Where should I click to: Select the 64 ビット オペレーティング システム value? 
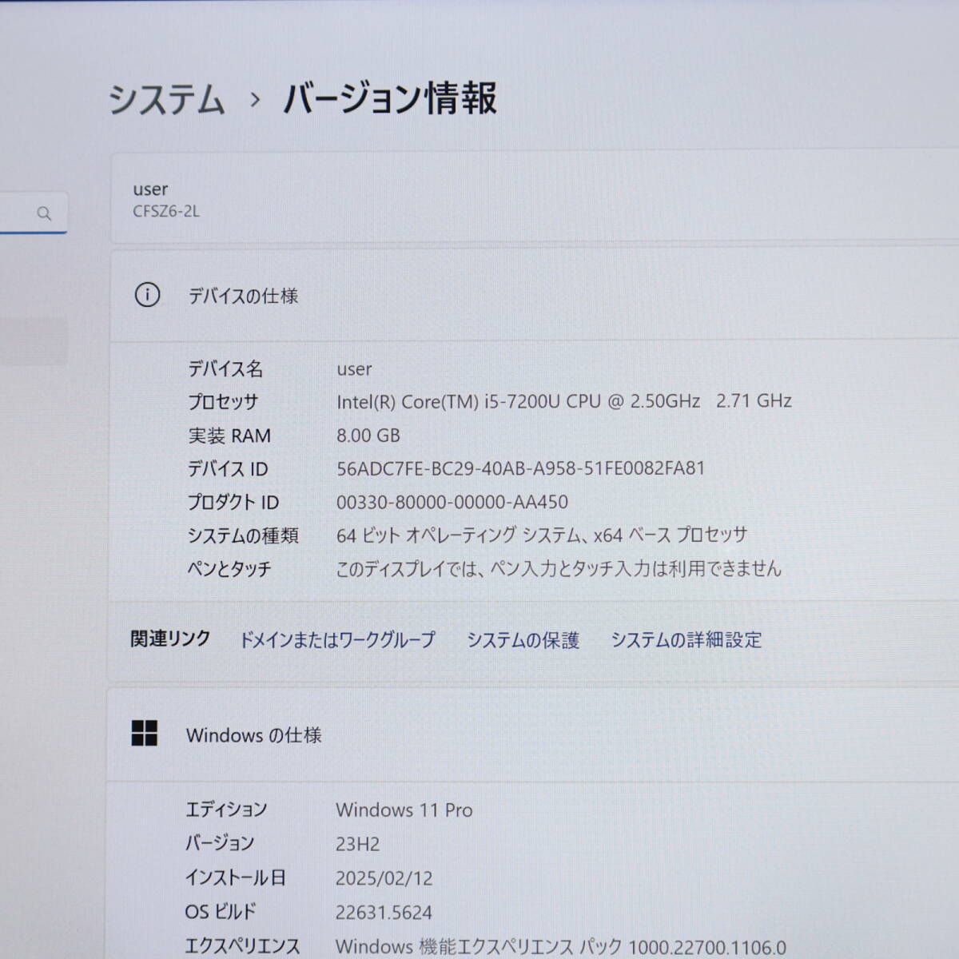click(542, 535)
